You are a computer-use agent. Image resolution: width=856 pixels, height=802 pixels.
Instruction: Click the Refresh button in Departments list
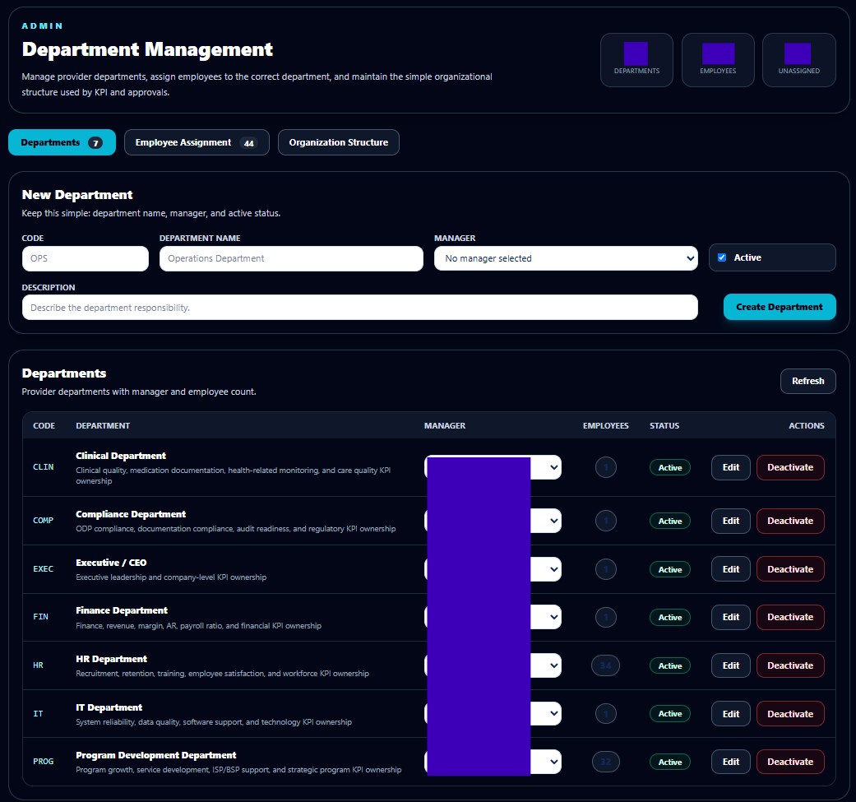point(808,381)
